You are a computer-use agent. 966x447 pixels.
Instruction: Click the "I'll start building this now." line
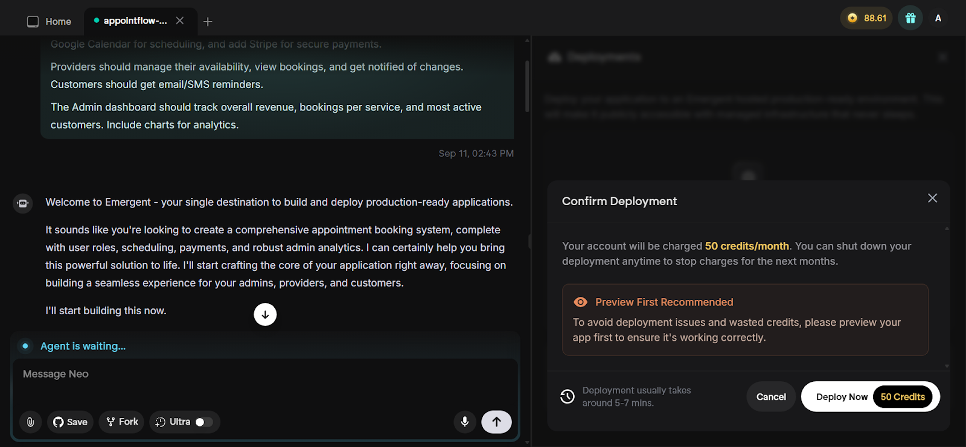click(106, 311)
